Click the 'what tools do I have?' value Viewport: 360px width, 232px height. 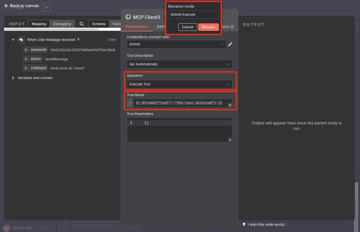68,68
